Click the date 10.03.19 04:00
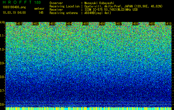Viewport: 174px width, 110px height. click(14, 13)
